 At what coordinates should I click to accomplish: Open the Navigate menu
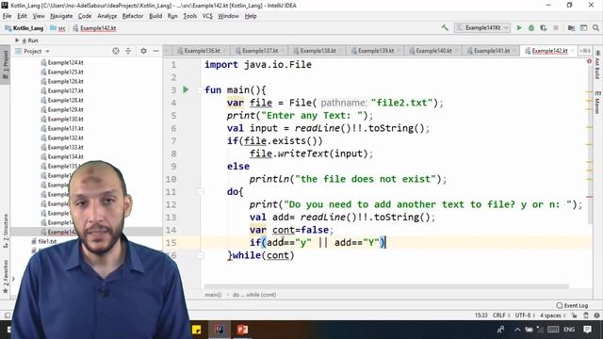tap(61, 16)
